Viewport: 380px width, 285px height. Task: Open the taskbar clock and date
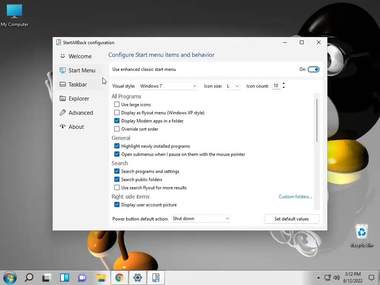(x=353, y=278)
